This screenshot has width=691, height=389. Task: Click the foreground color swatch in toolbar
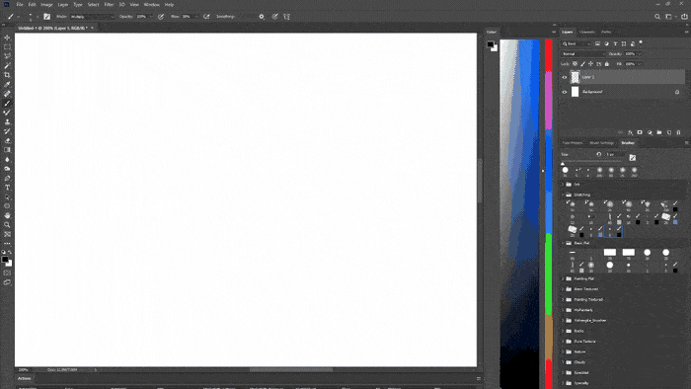click(4, 260)
